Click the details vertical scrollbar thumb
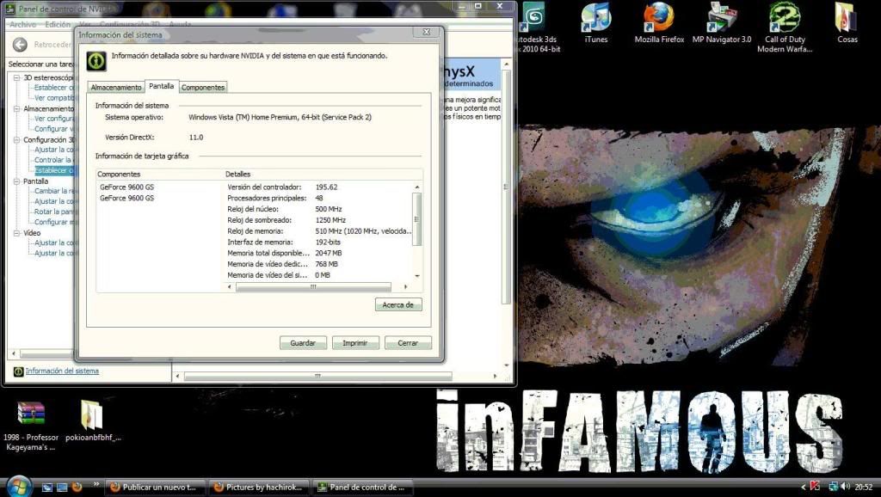881x497 pixels. (417, 219)
